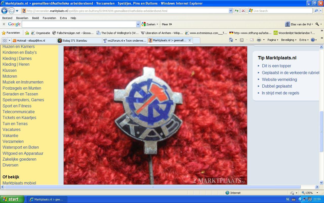Open the Kleding | Dames category
This screenshot has height=203, width=324.
[17, 58]
